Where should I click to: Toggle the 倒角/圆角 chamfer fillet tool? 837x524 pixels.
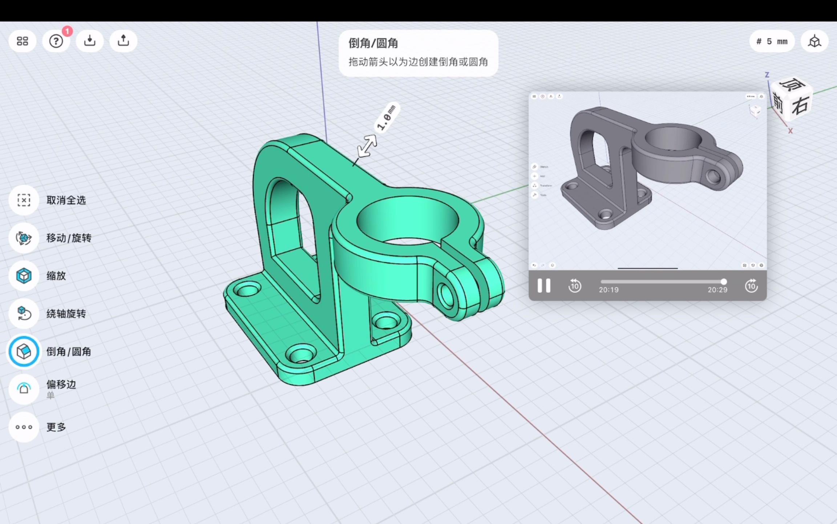(24, 351)
